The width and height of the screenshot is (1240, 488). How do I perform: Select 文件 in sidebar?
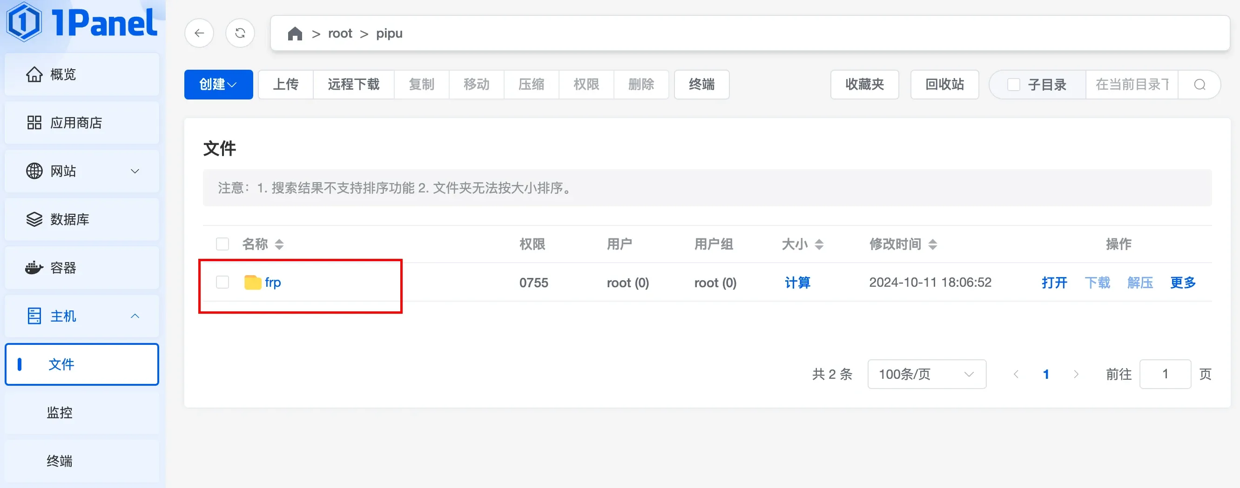pyautogui.click(x=82, y=364)
